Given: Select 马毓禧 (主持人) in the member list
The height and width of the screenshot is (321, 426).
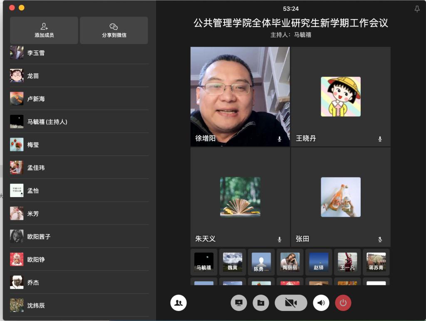Looking at the screenshot, I should coord(47,122).
